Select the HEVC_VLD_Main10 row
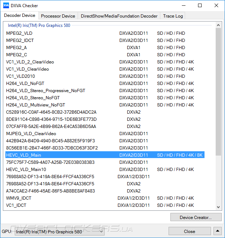The image size is (225, 238). (x=105, y=170)
